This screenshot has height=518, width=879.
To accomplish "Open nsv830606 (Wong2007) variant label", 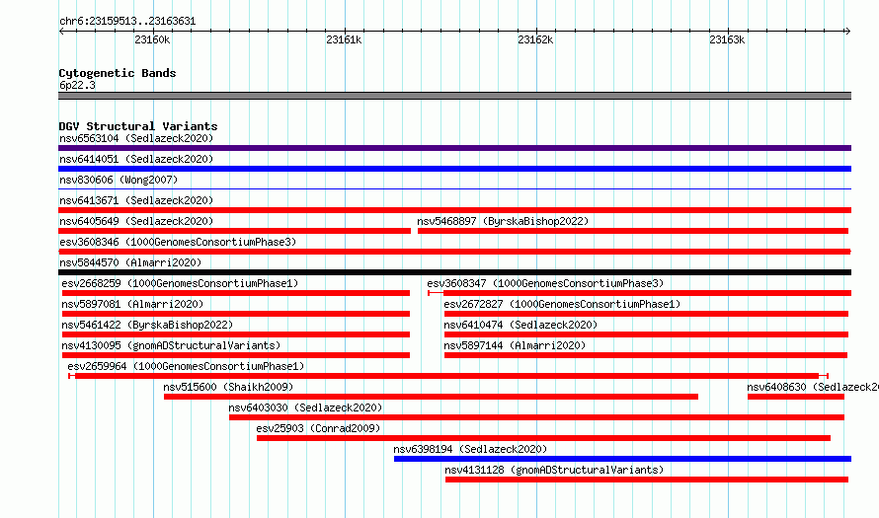I will coord(119,180).
